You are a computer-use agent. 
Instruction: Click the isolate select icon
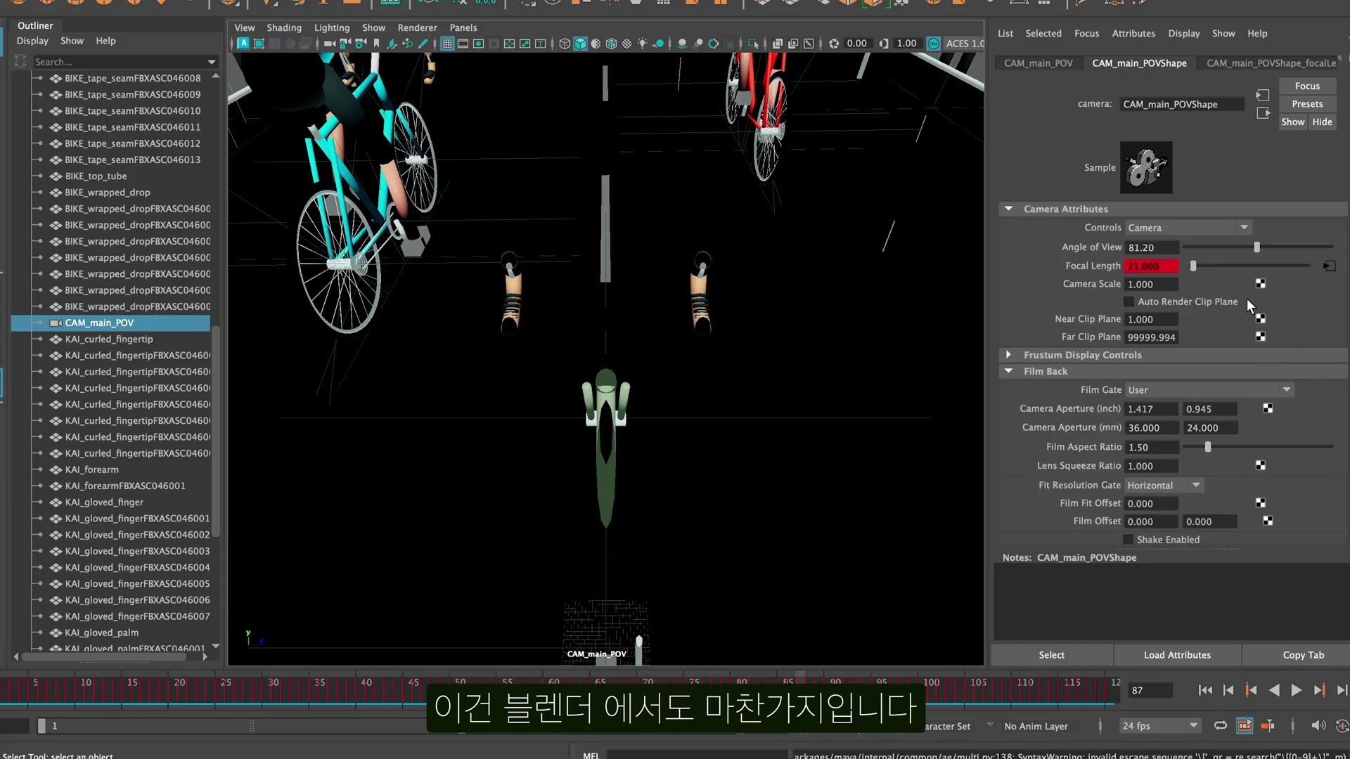click(x=754, y=44)
